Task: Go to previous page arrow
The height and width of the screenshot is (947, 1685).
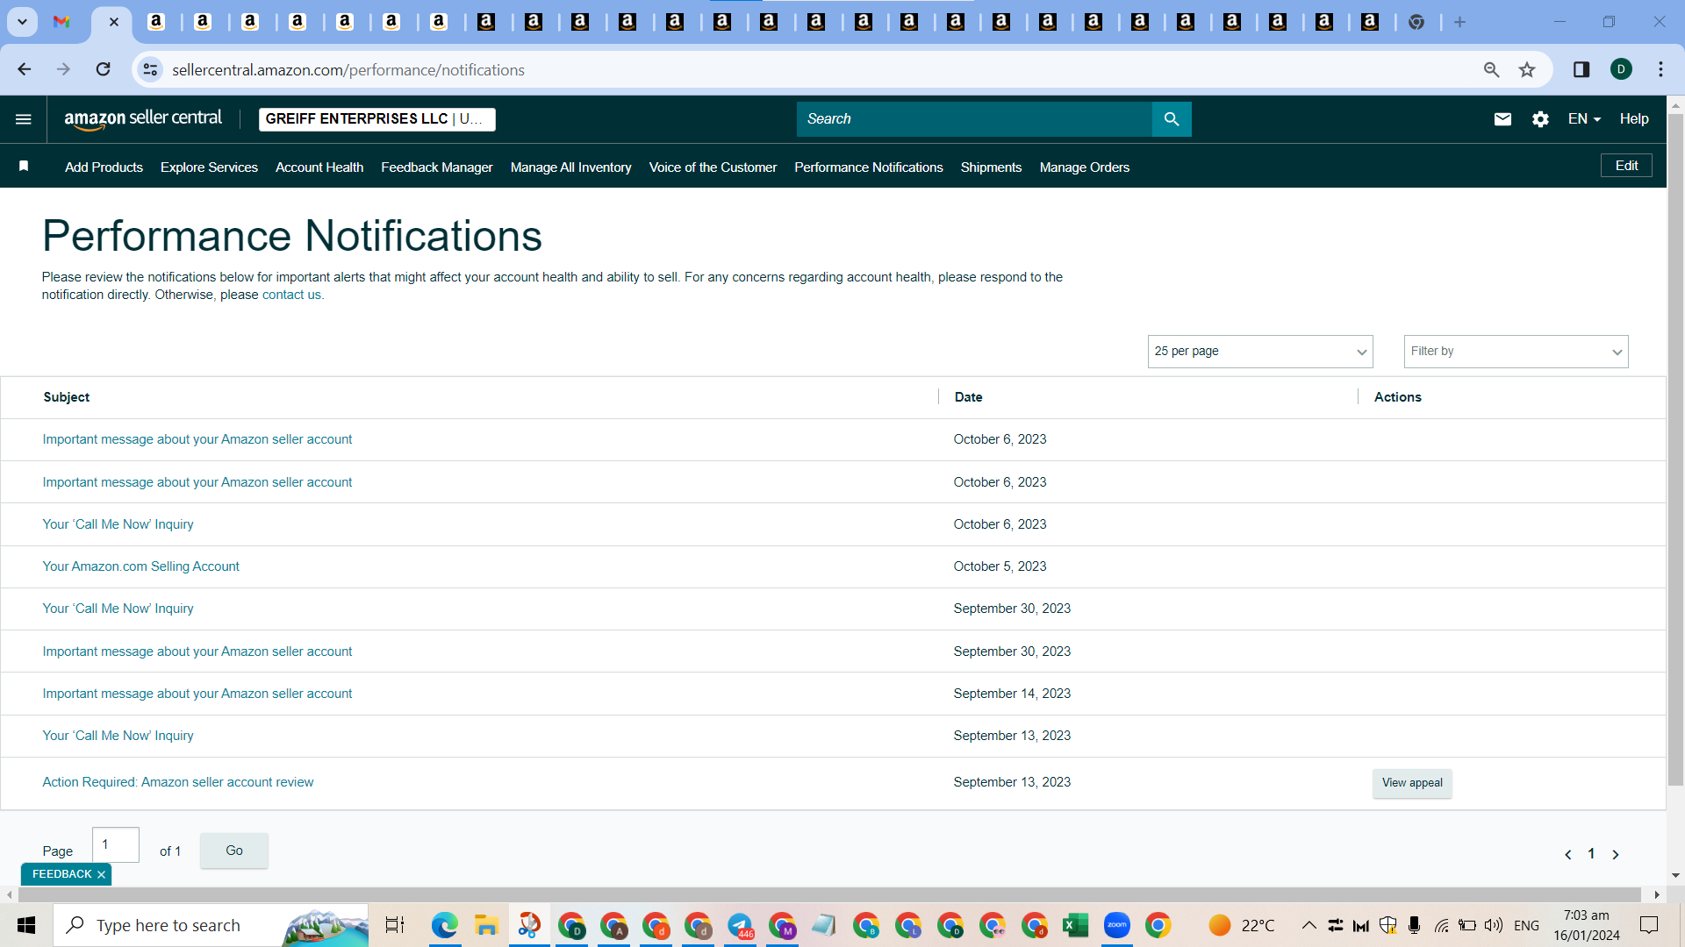Action: click(x=1568, y=854)
